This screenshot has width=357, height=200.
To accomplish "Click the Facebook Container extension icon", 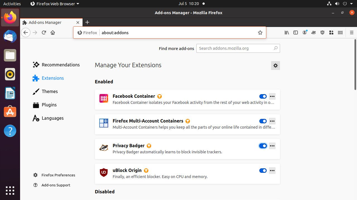I will point(104,98).
